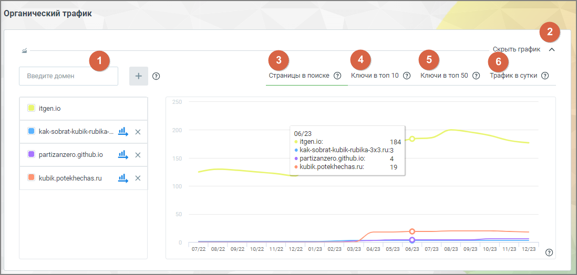The height and width of the screenshot is (275, 577).
Task: Click help icon beside Страницы в поиске
Action: tap(337, 76)
